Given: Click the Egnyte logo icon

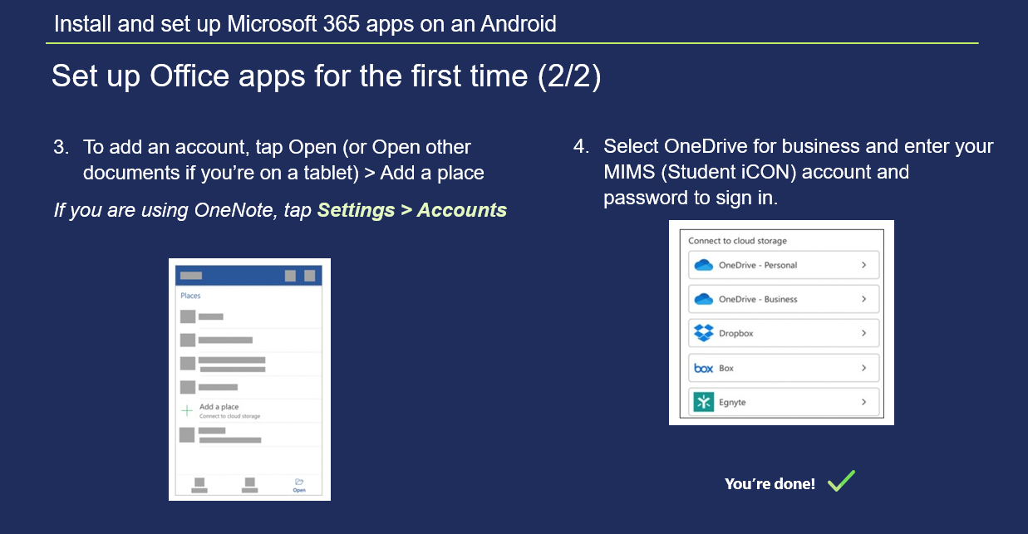Looking at the screenshot, I should (x=703, y=402).
